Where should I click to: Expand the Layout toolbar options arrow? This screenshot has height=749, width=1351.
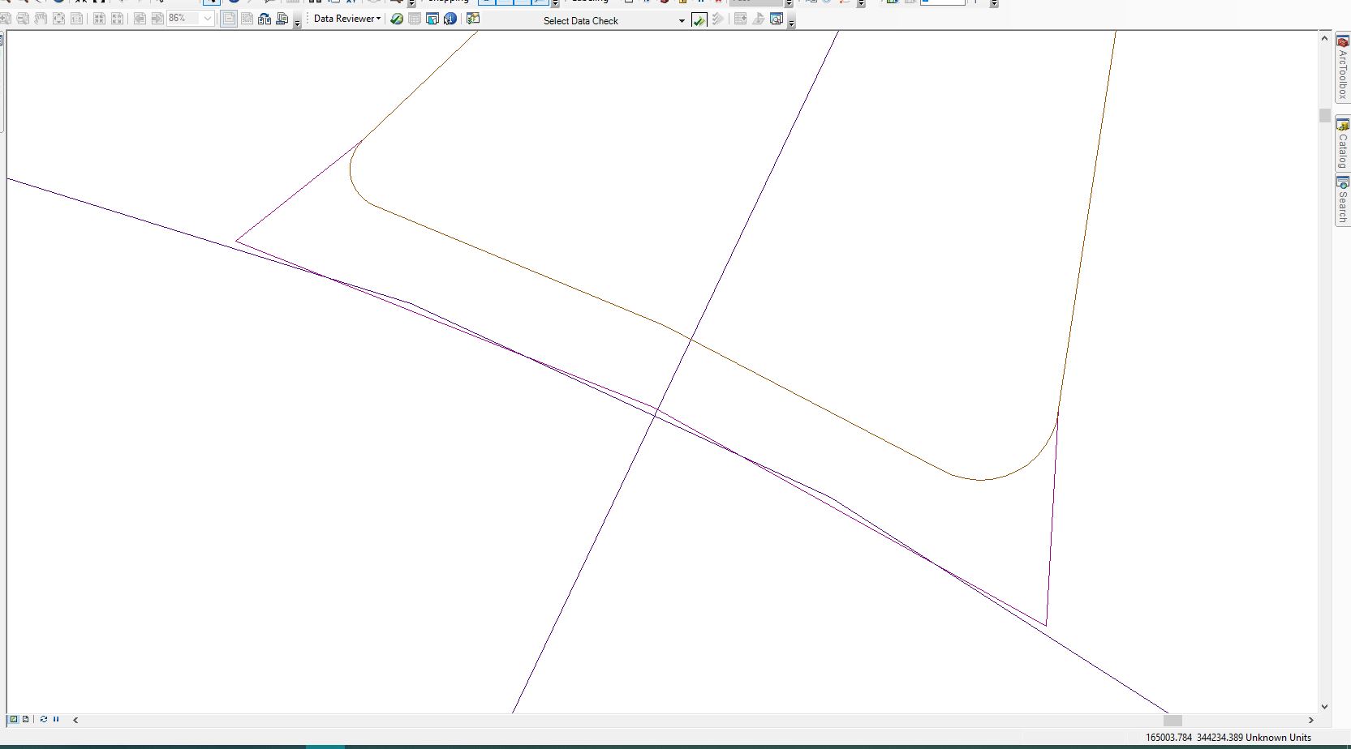297,22
